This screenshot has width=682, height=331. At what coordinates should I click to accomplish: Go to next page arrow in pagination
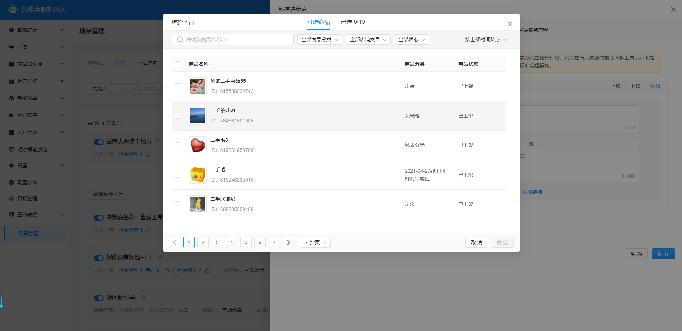[x=289, y=242]
